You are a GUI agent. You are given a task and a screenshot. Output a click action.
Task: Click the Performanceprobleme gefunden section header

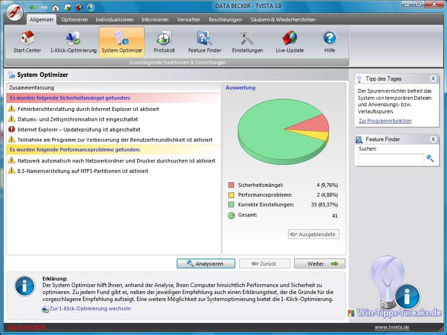click(113, 150)
